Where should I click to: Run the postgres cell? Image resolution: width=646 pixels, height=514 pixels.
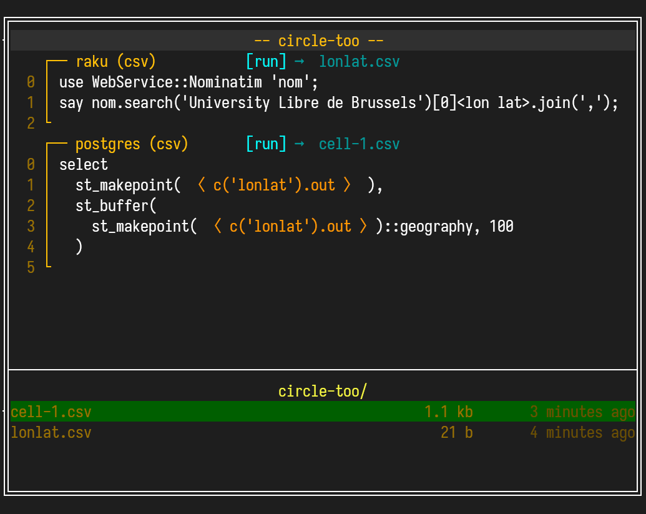point(266,144)
